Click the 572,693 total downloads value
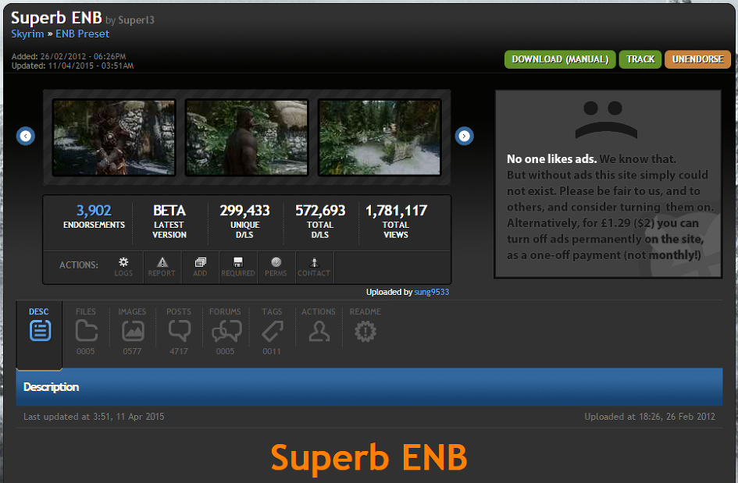Screen dimensions: 738x483 320,210
